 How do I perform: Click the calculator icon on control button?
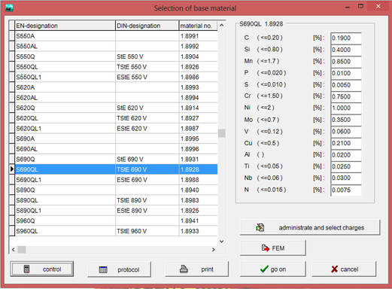26,269
